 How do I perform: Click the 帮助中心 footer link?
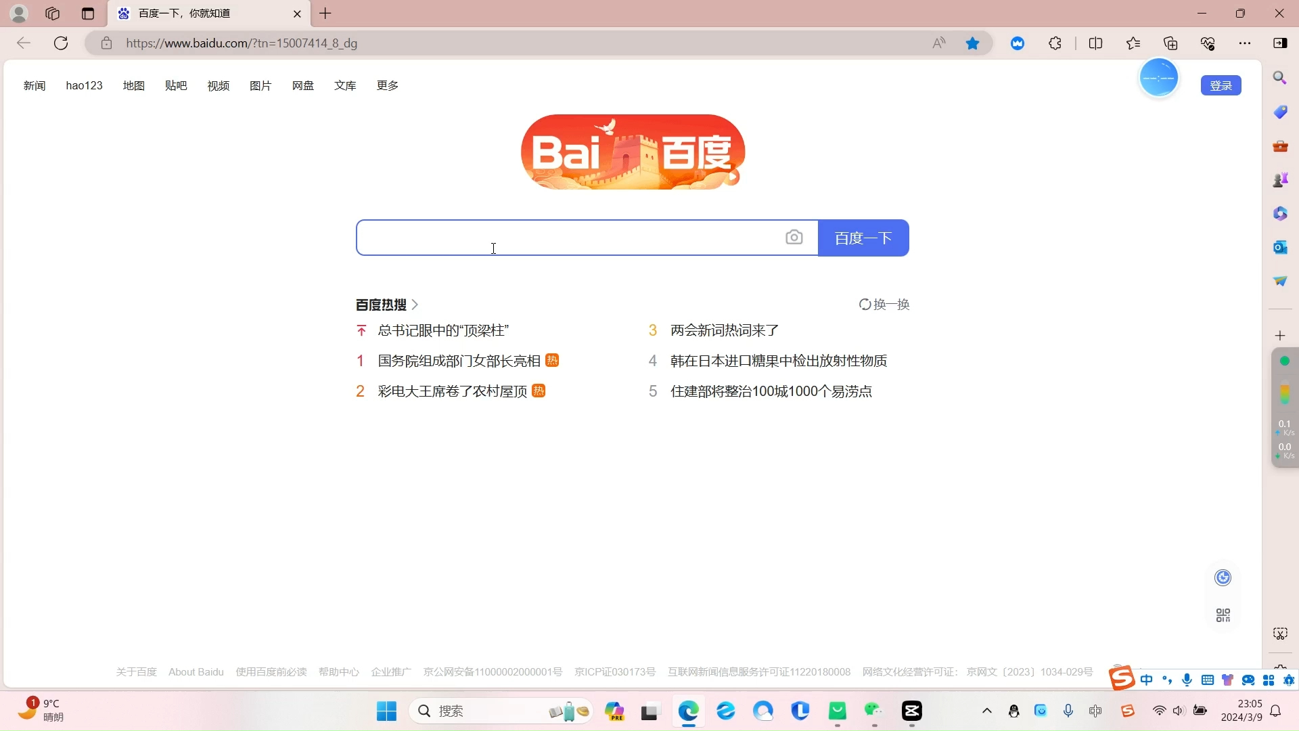pos(339,672)
